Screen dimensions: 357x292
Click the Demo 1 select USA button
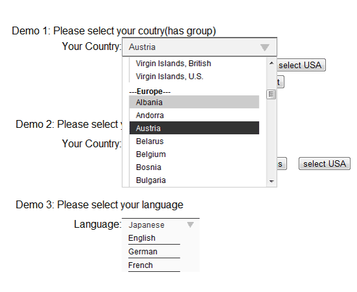coord(301,65)
